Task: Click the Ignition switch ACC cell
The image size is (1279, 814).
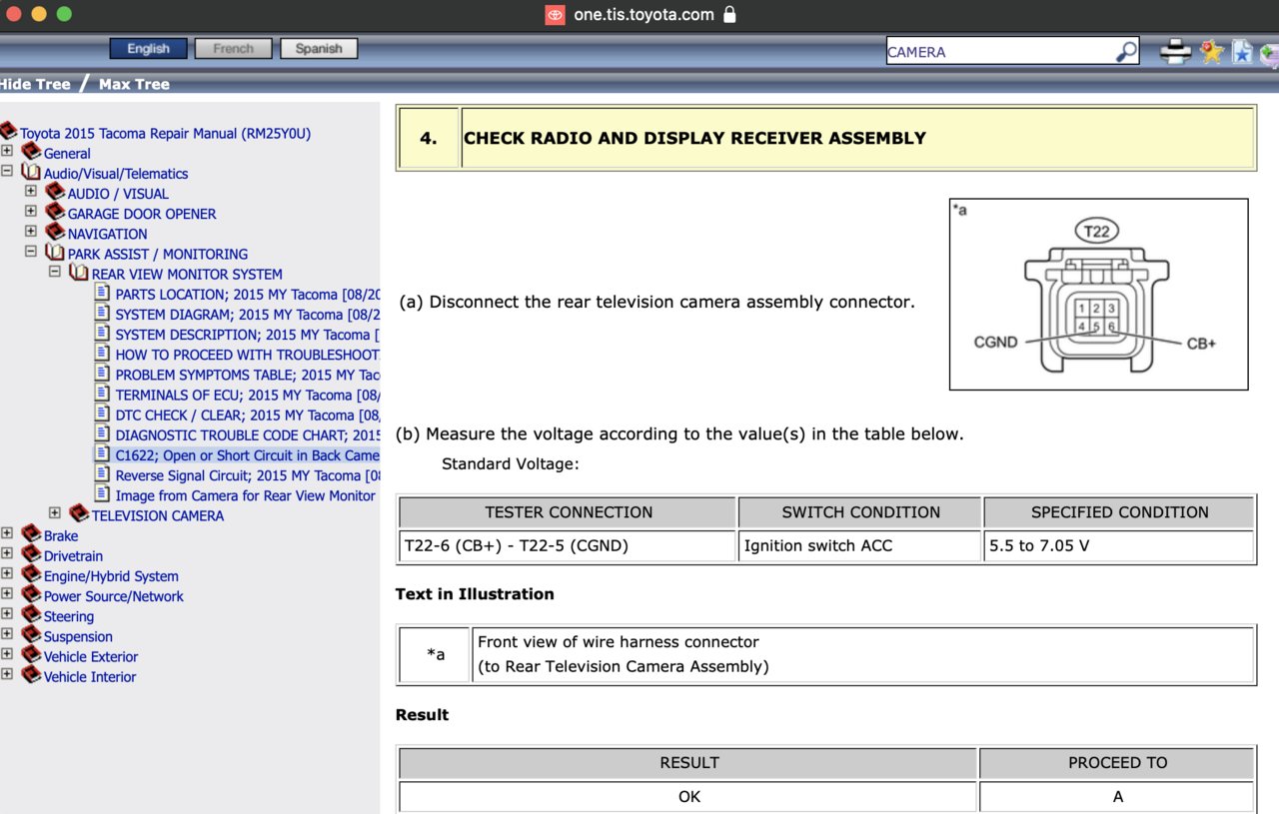Action: pos(860,546)
